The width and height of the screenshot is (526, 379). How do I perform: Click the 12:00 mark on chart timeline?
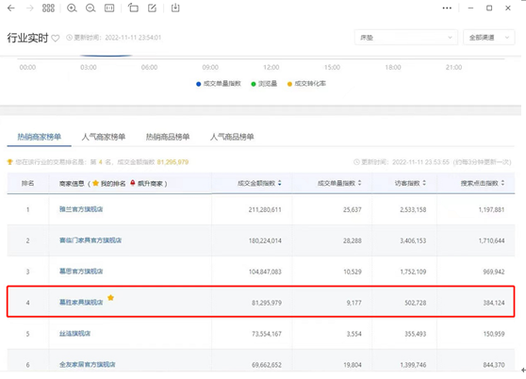pos(271,68)
